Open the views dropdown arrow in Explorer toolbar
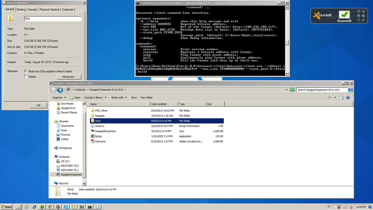This screenshot has height=210, width=373. click(x=335, y=97)
